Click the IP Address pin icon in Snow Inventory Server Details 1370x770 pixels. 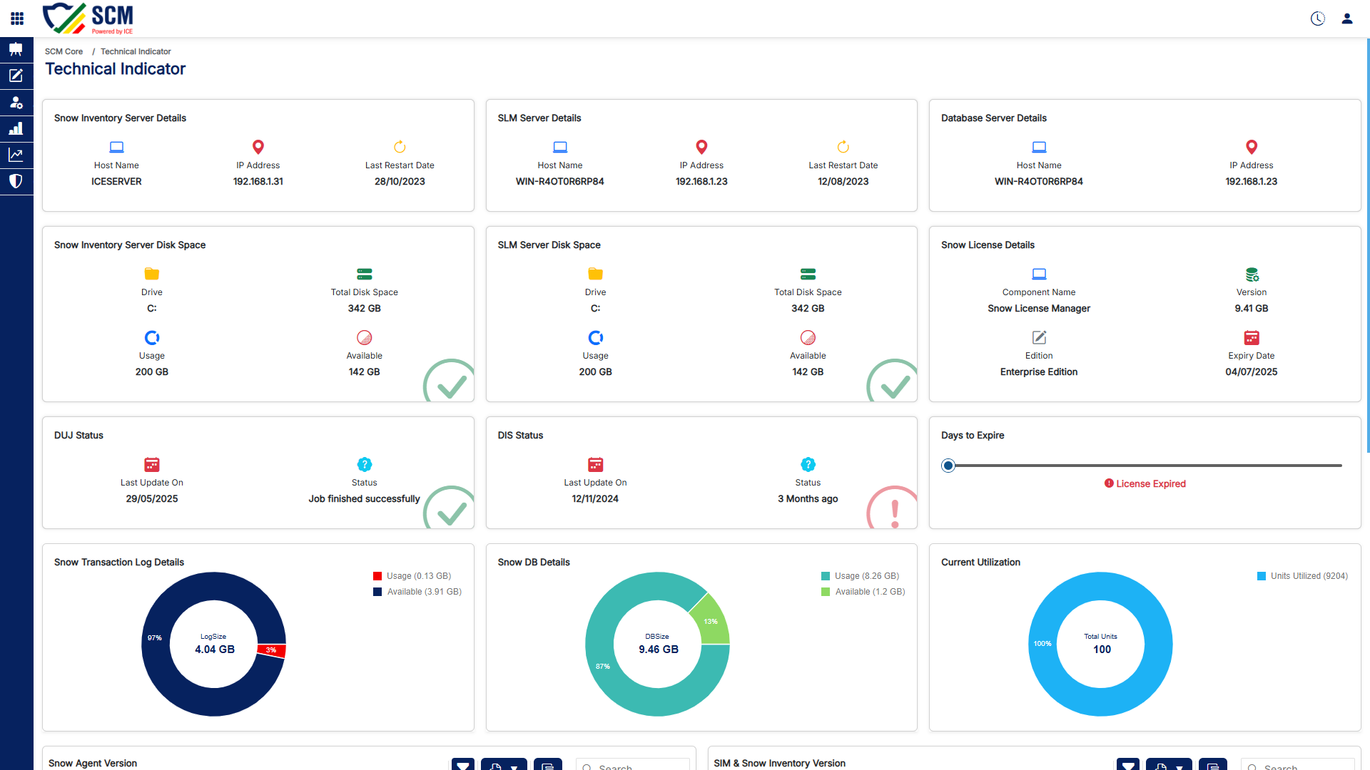coord(258,147)
